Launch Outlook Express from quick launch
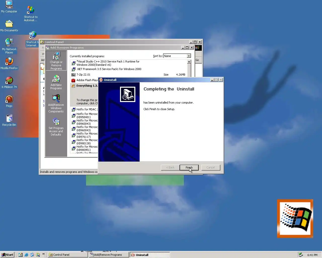This screenshot has width=322, height=258. point(32,255)
